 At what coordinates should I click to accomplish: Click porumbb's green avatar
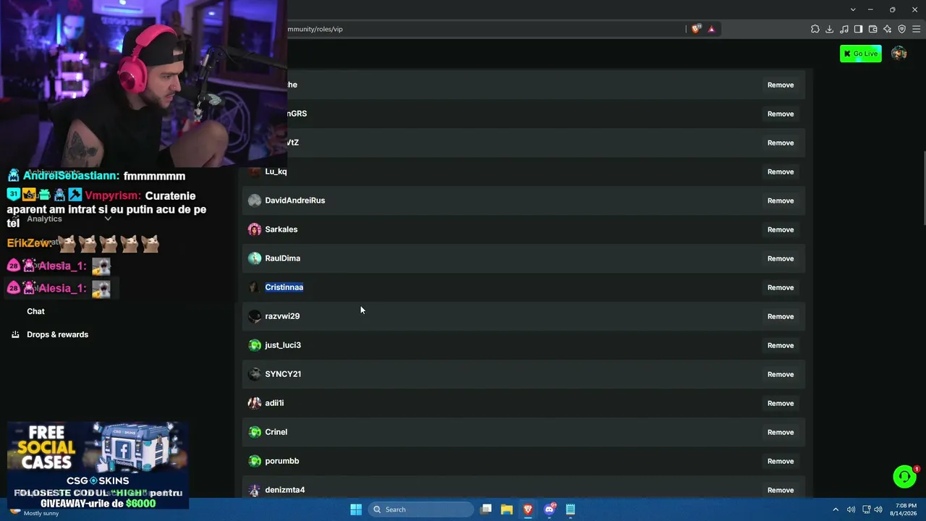(255, 461)
